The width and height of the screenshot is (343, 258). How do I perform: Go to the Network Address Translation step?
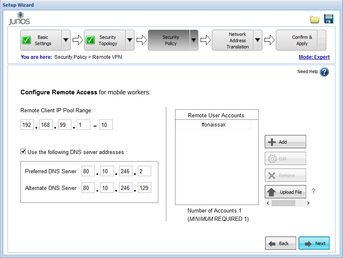point(233,40)
